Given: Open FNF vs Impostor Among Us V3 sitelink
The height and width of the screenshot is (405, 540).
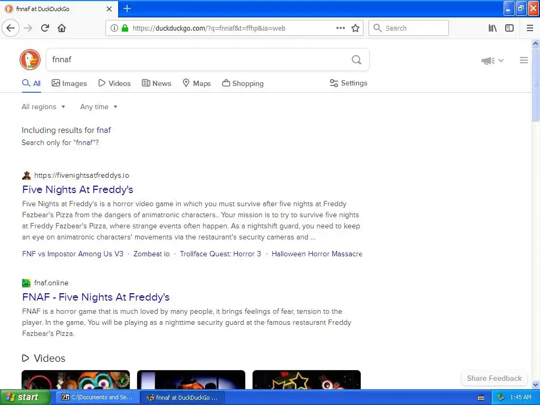Looking at the screenshot, I should point(73,254).
